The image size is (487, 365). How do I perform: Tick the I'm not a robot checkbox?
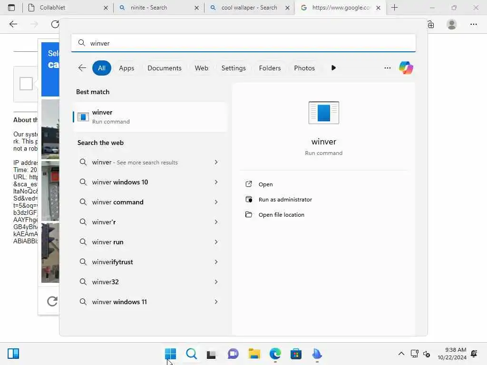click(26, 84)
